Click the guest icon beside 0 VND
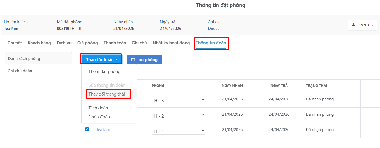The image size is (380, 148). point(353,25)
